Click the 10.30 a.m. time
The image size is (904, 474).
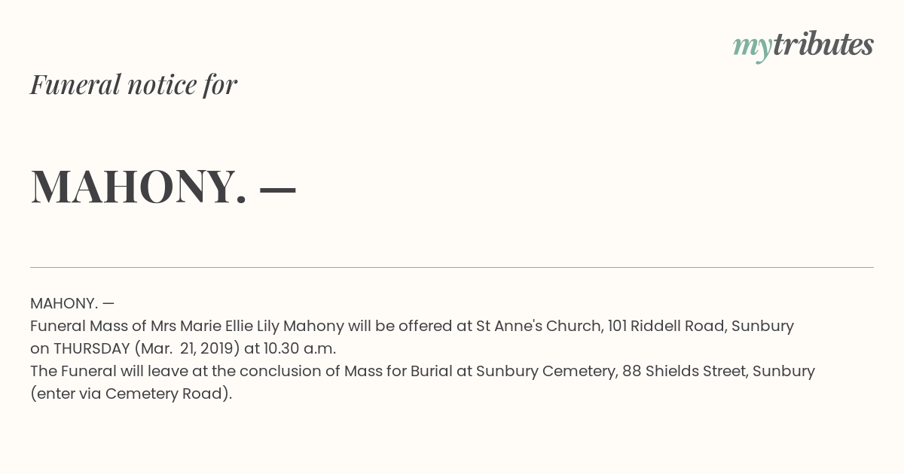[300, 348]
